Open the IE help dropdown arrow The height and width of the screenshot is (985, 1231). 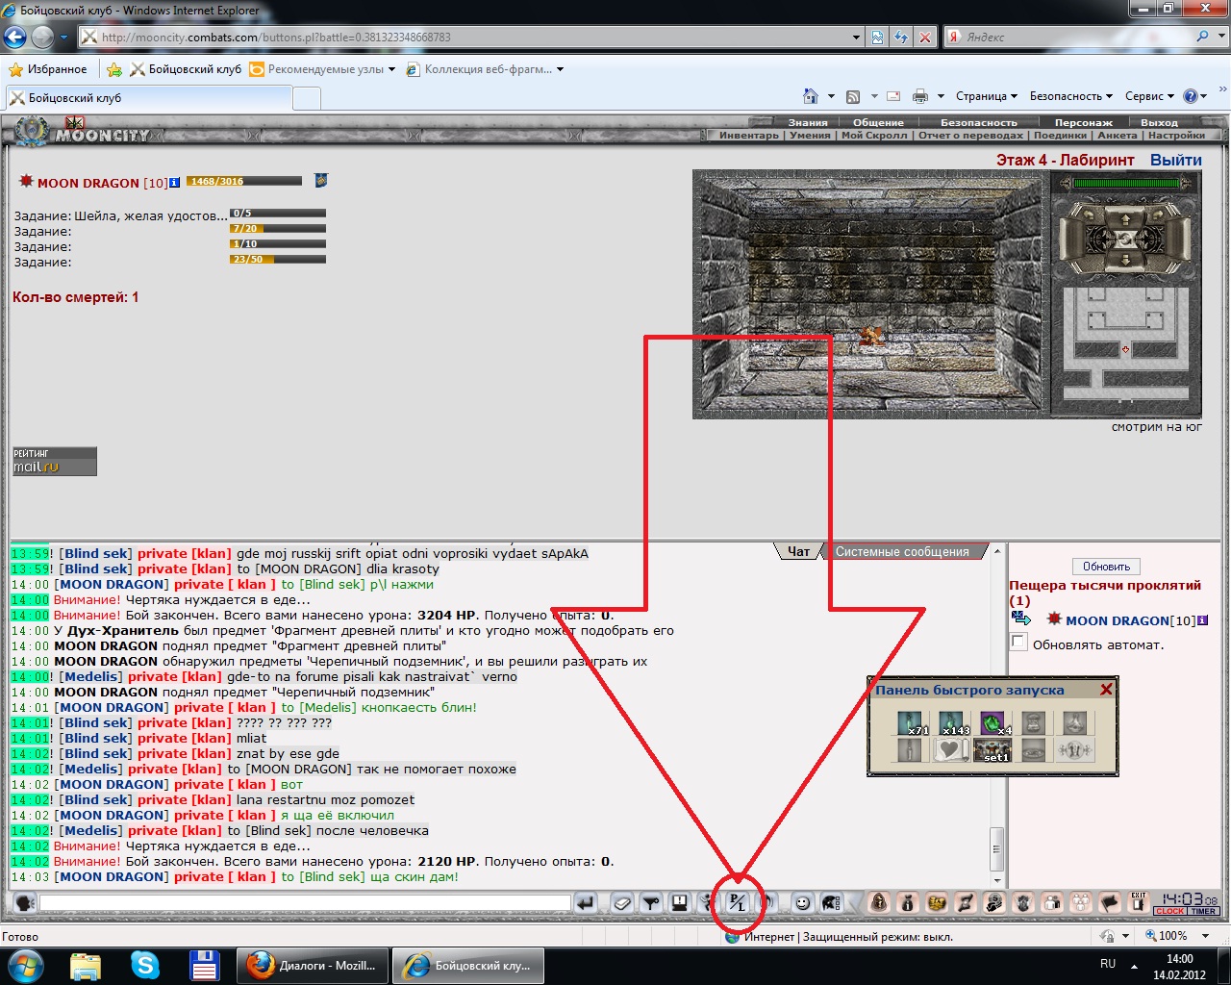click(x=1204, y=96)
